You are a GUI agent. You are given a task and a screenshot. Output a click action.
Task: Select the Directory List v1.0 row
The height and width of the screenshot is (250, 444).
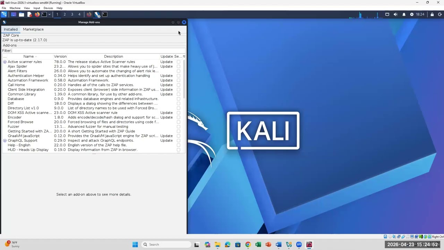pyautogui.click(x=92, y=108)
